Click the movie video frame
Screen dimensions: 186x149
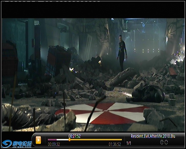(x=93, y=75)
